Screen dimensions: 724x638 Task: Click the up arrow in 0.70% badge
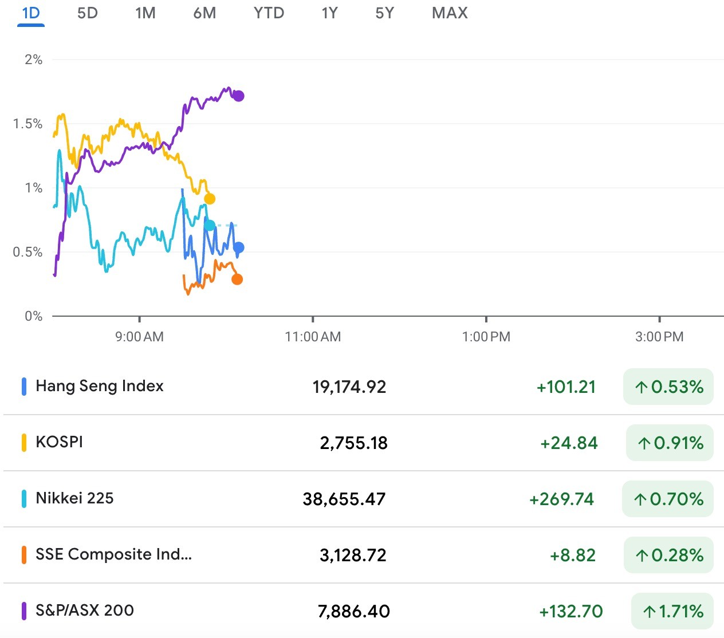pyautogui.click(x=640, y=499)
